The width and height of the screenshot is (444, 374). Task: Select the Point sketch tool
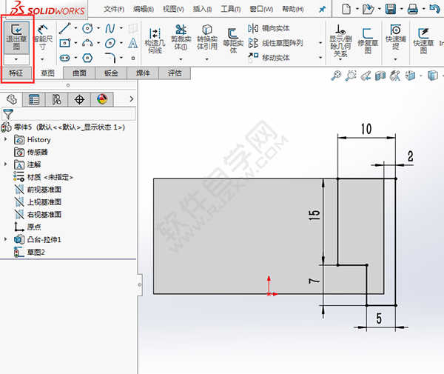click(132, 58)
